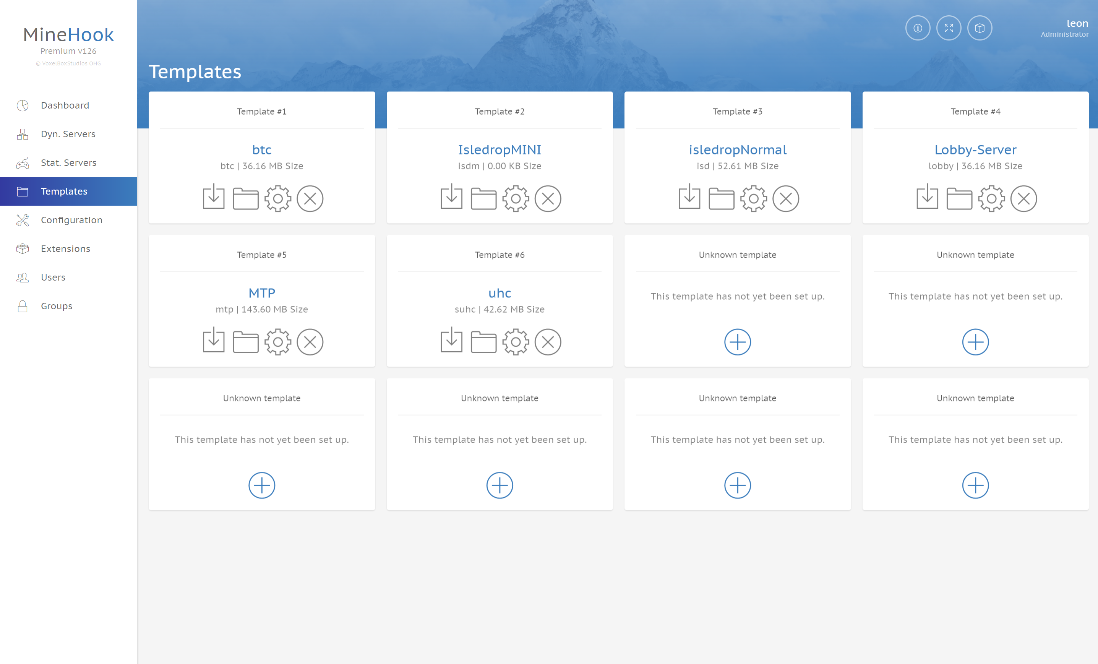
Task: Open the isledropNormal template name link
Action: [x=738, y=150]
